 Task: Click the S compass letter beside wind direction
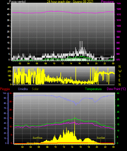click(119, 76)
